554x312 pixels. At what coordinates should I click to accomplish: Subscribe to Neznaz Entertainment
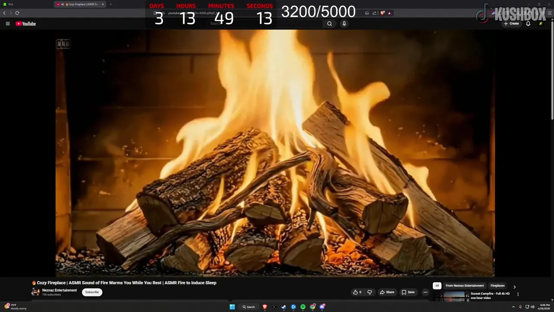(x=92, y=292)
